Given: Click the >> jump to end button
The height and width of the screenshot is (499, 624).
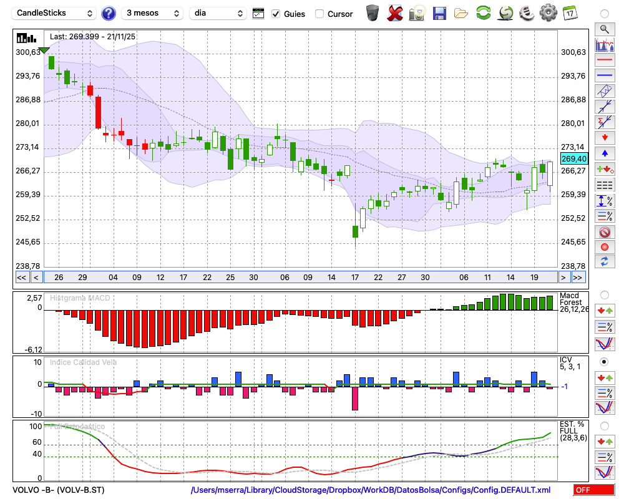Looking at the screenshot, I should 578,277.
